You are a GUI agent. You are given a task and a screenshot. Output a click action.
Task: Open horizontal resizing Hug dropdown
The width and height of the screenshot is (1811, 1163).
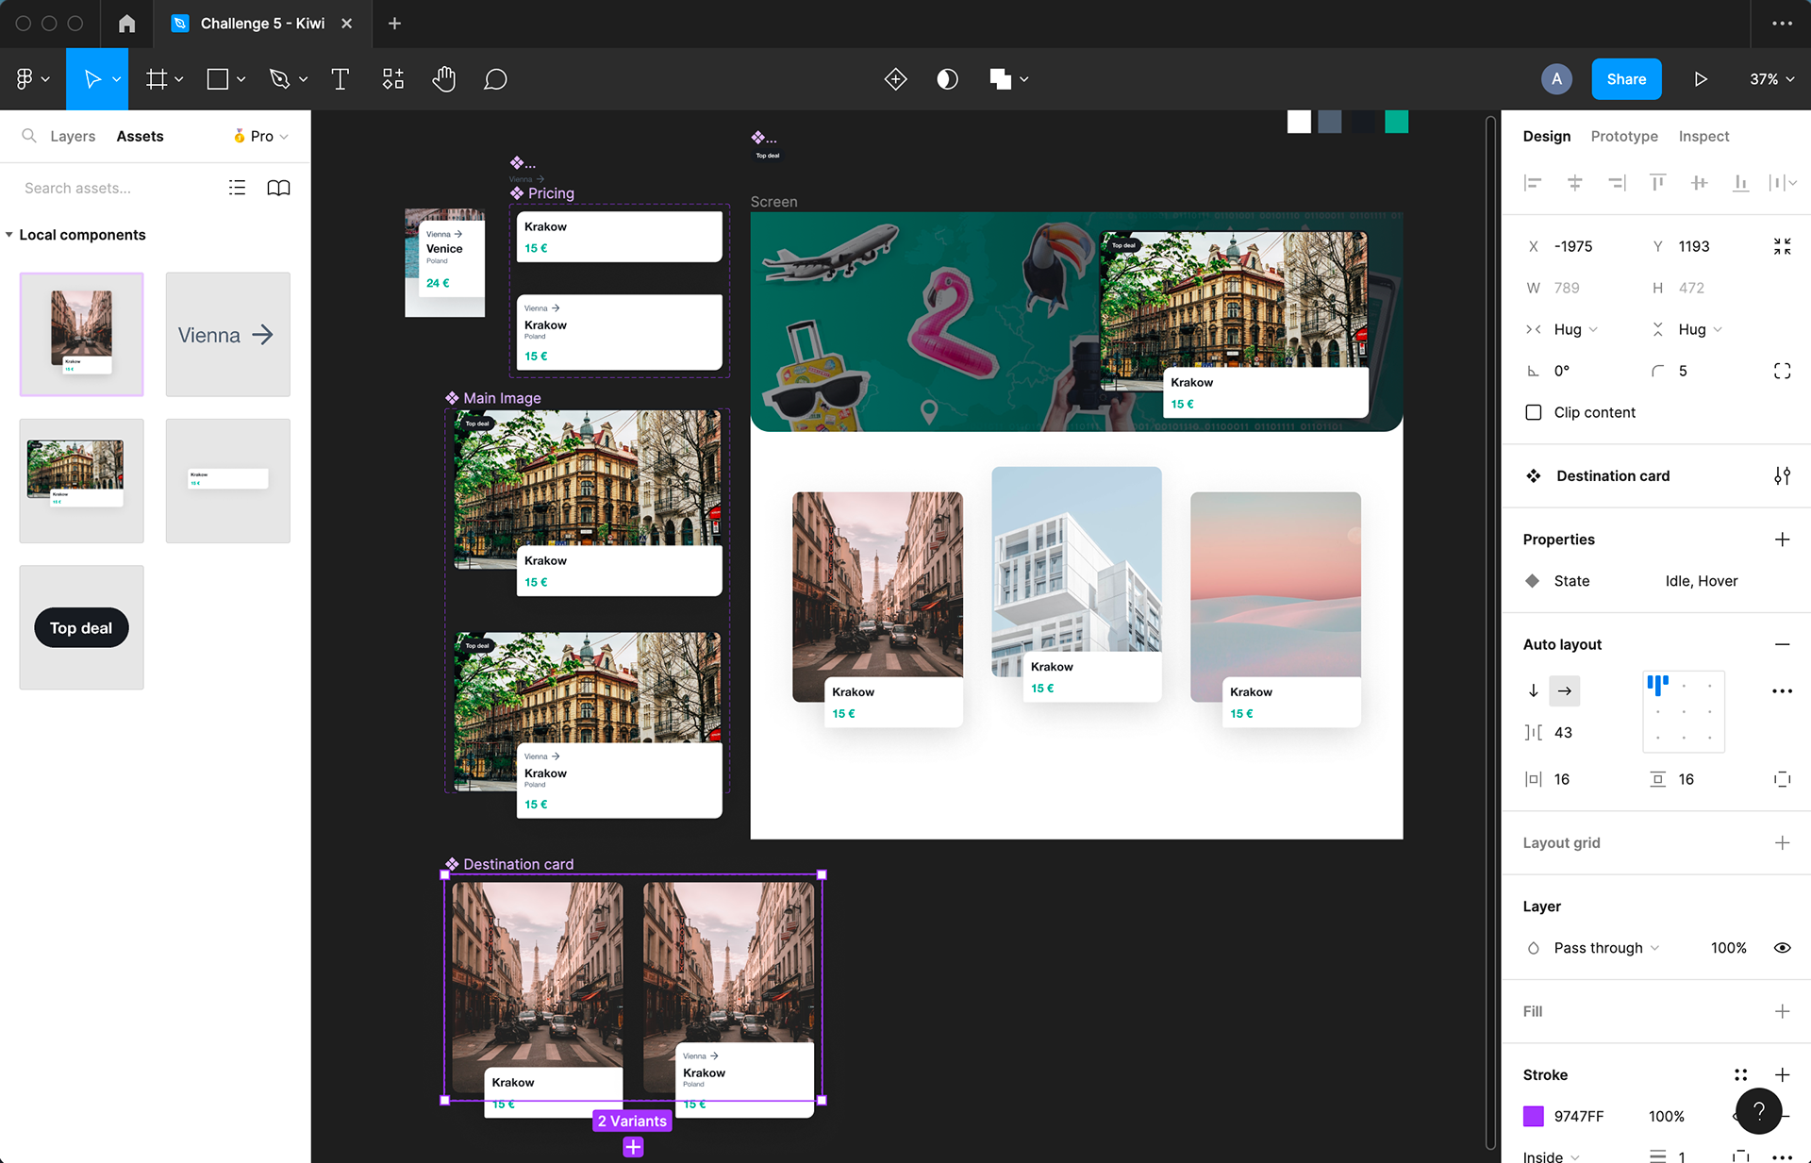point(1575,329)
